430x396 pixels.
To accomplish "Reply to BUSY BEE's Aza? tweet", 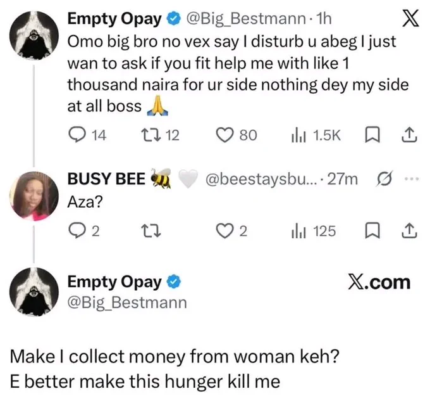I will coord(83,231).
